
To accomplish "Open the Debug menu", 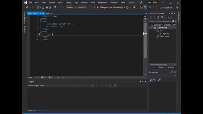I will click(69, 3).
